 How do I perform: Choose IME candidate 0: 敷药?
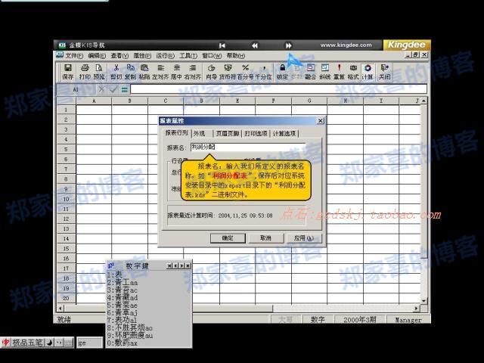point(123,343)
